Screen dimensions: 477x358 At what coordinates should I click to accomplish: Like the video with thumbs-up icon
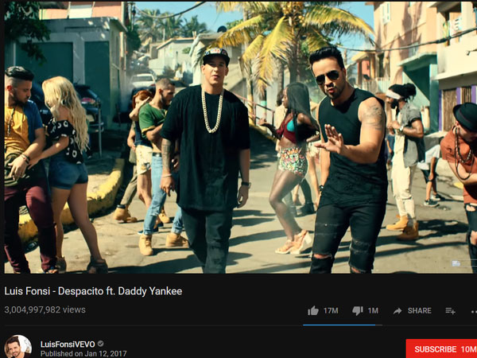pos(313,310)
